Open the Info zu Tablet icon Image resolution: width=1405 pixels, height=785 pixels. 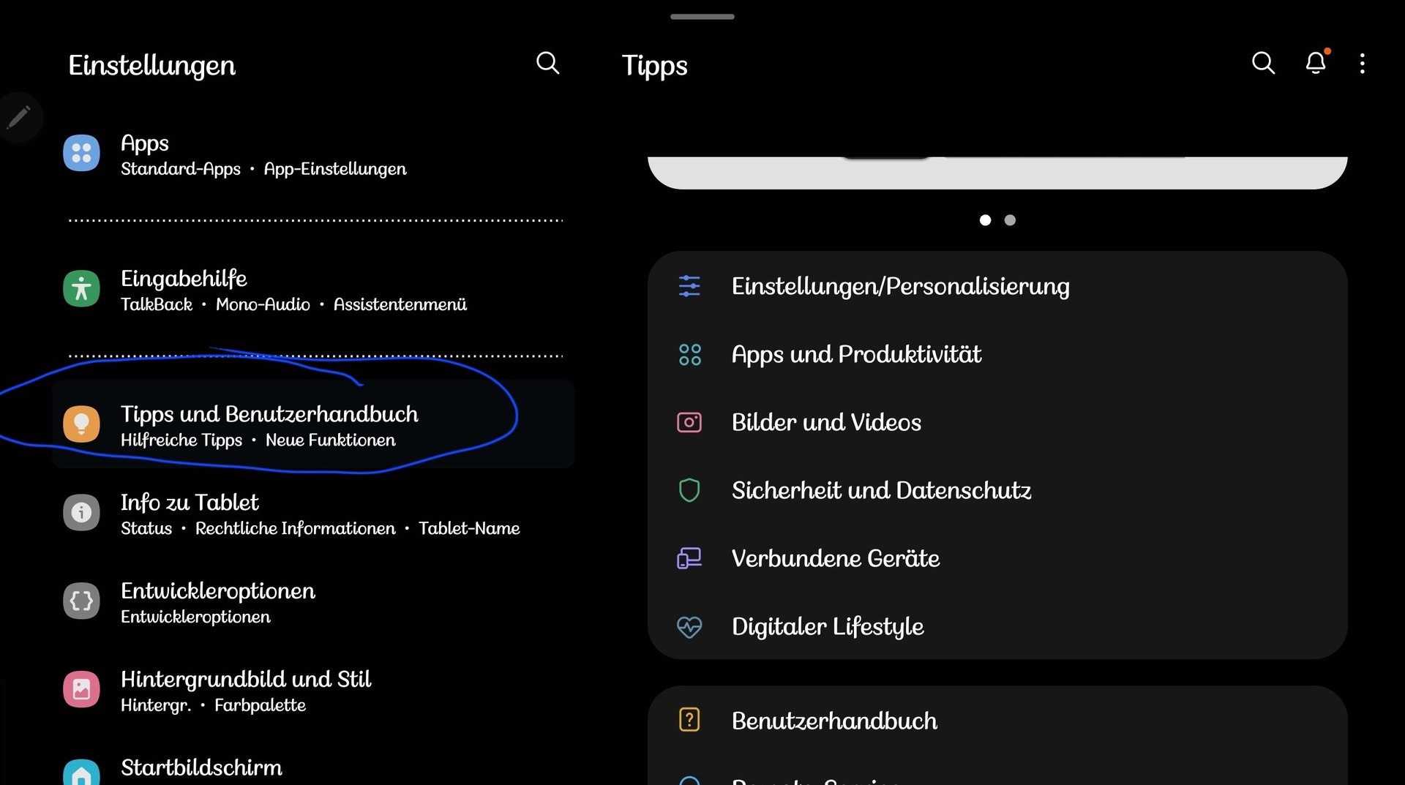coord(81,513)
